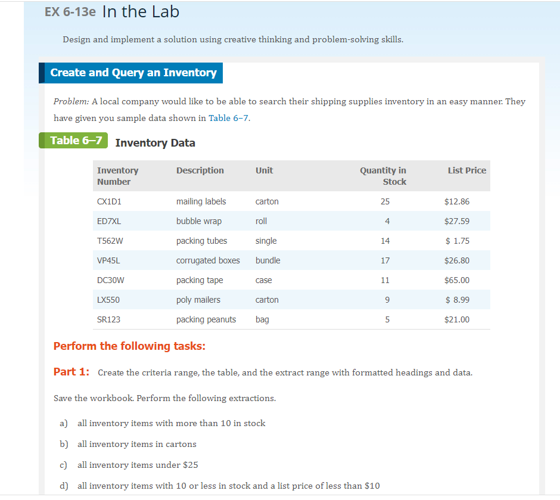Click the 'bag' unit cell
The width and height of the screenshot is (560, 500).
pyautogui.click(x=262, y=319)
